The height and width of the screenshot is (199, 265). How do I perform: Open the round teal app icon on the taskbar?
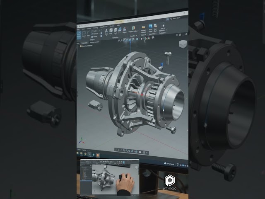pos(94,155)
